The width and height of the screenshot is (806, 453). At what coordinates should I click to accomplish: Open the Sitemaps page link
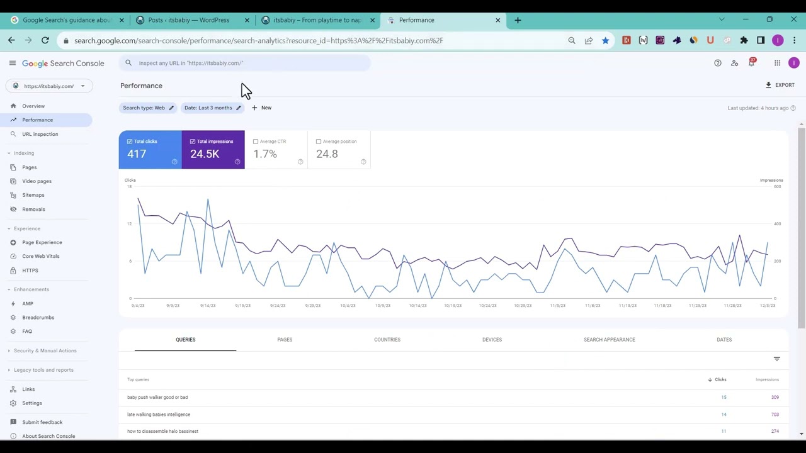(x=33, y=195)
